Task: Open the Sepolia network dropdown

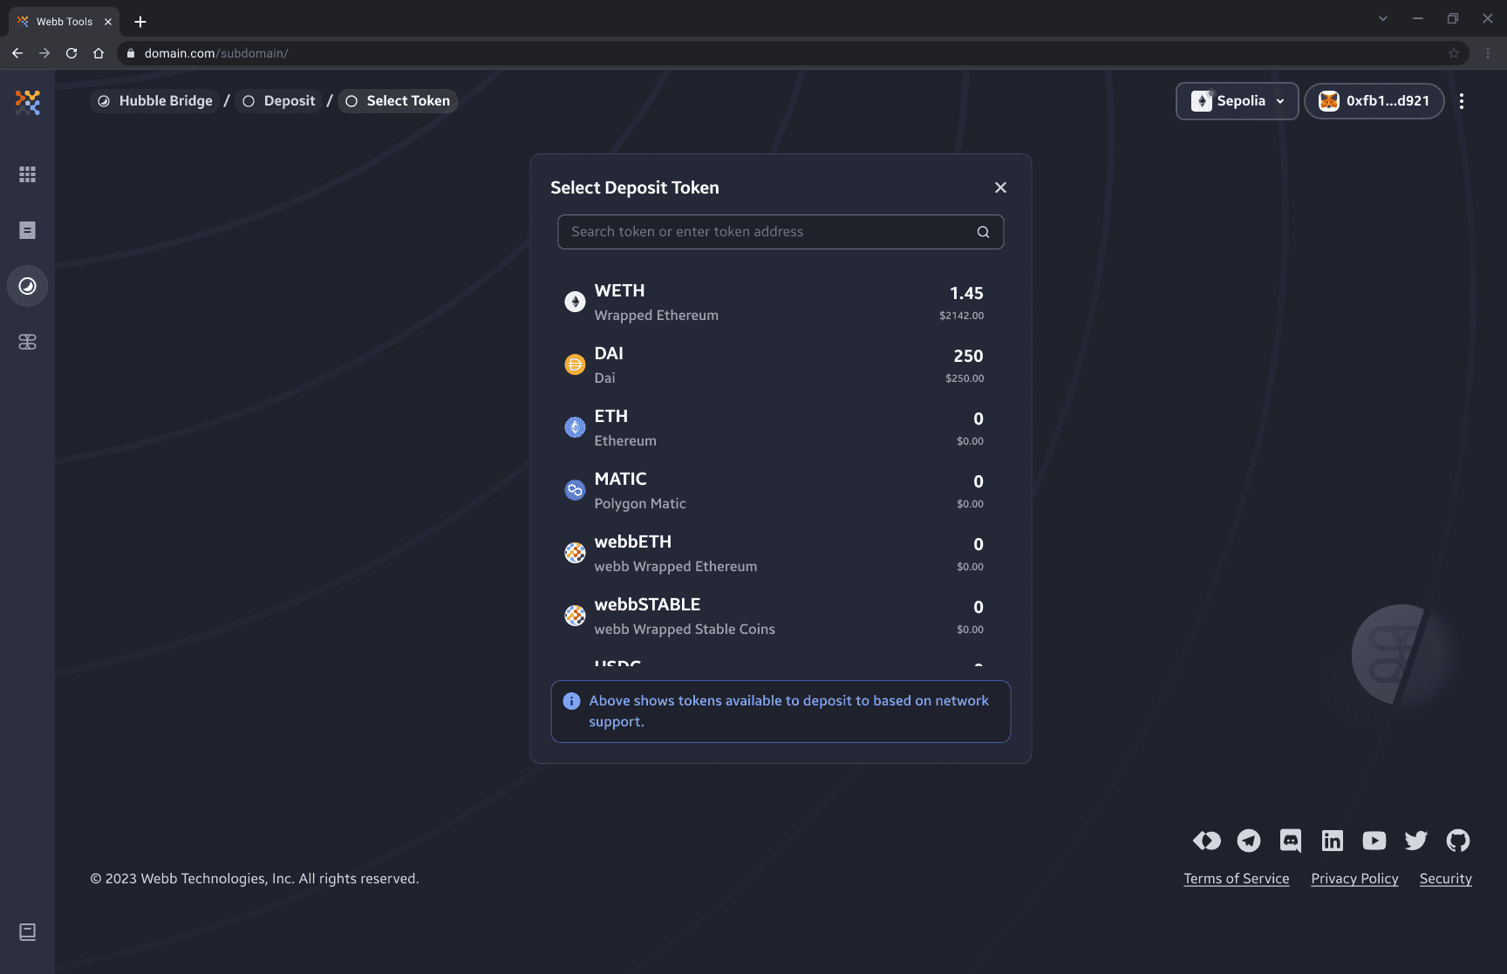Action: (x=1237, y=101)
